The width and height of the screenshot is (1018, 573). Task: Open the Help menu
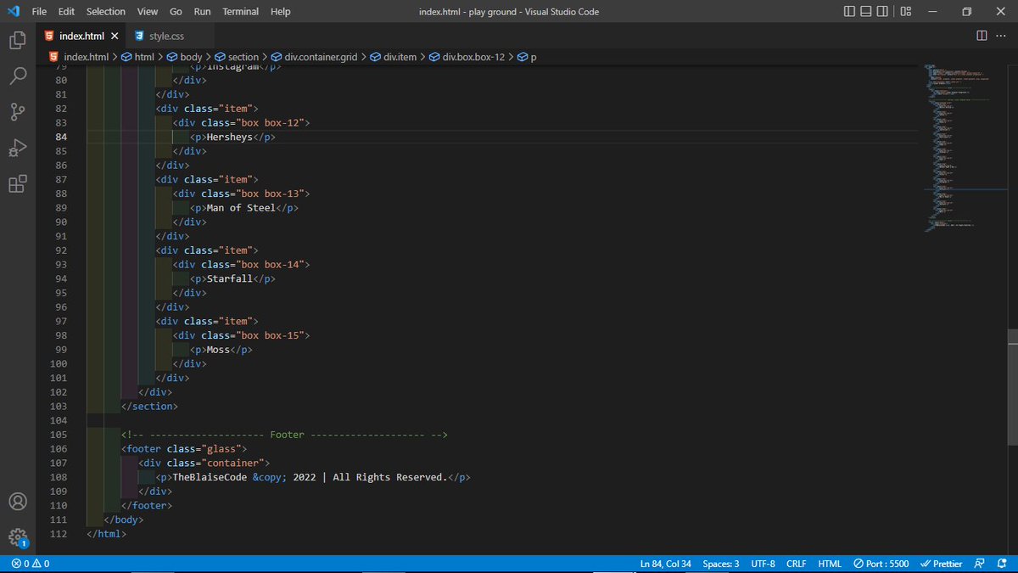pos(280,11)
